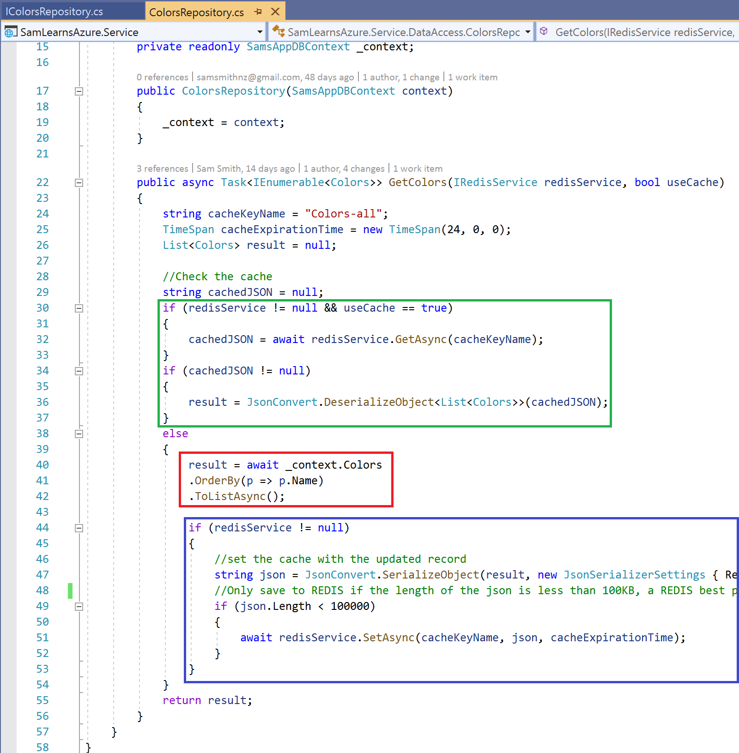The height and width of the screenshot is (753, 739).
Task: Click the pin icon on ColorsRepository.cs tab
Action: click(258, 12)
